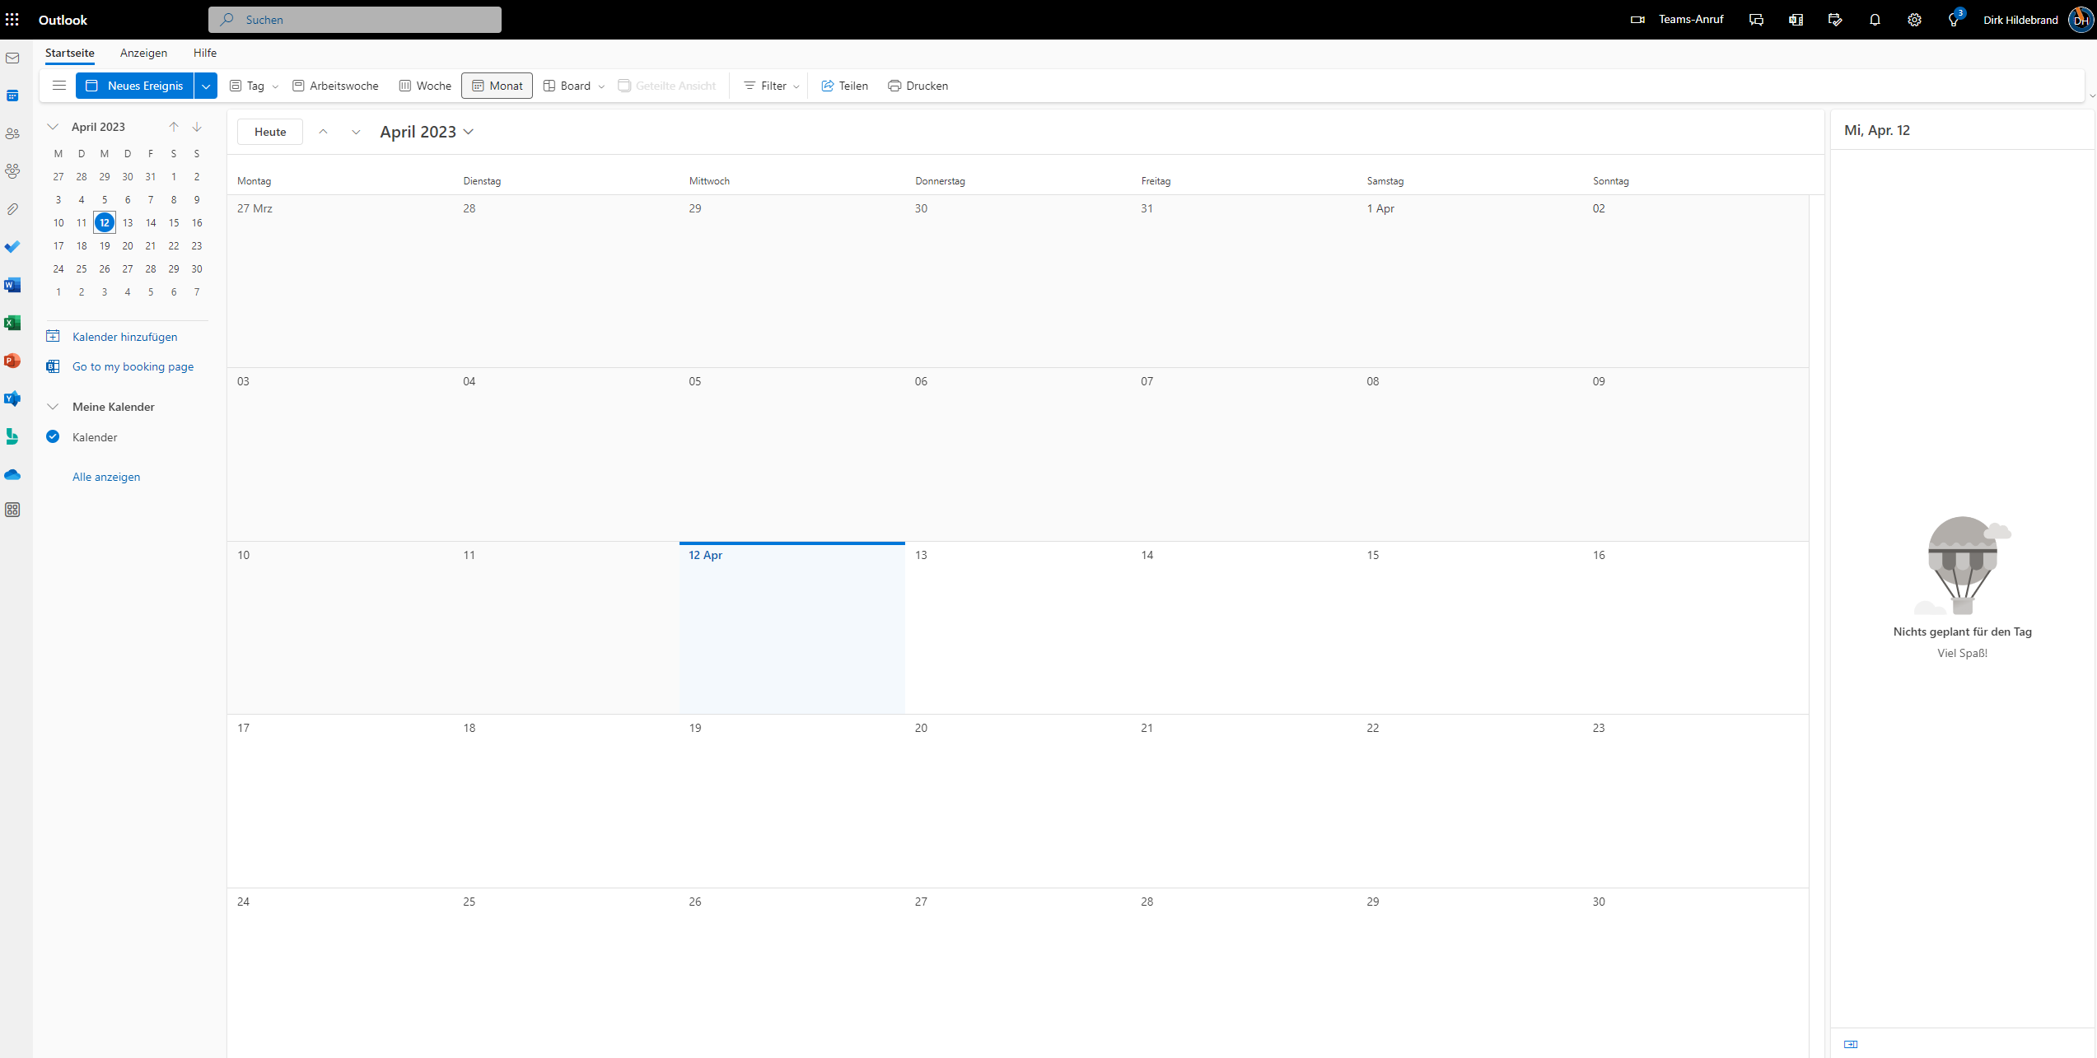Click the Heute button
Screen dimensions: 2097x1058
coord(270,132)
